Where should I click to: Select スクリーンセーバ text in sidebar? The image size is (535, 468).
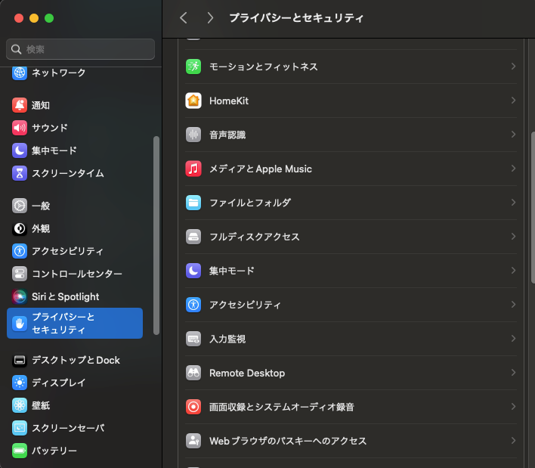point(68,428)
